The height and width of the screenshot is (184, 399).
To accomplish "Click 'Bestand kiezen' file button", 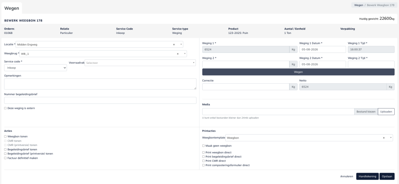I will pyautogui.click(x=366, y=112).
